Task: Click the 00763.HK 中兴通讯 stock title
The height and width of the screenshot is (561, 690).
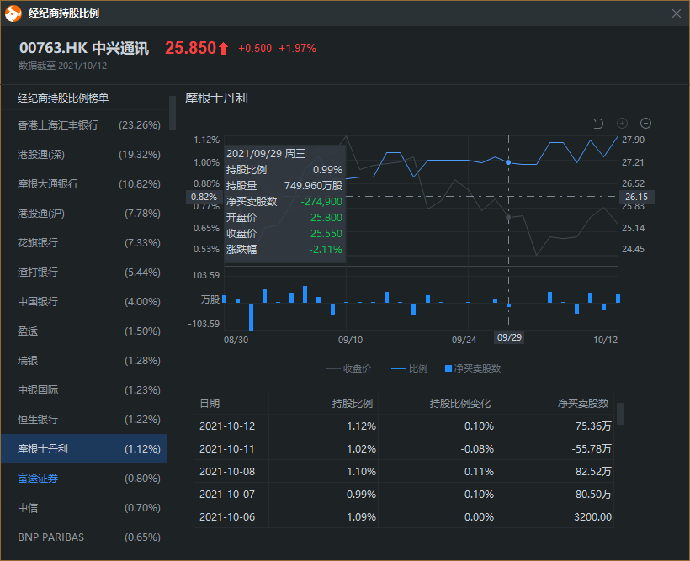Action: [x=84, y=48]
